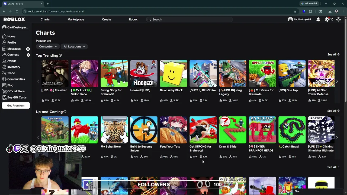Open a new browser tab
This screenshot has width=347, height=195.
click(47, 4)
